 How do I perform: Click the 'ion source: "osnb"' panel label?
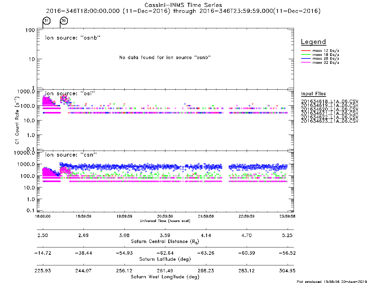(73, 38)
